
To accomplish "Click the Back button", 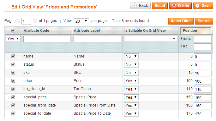I will coord(140,6).
